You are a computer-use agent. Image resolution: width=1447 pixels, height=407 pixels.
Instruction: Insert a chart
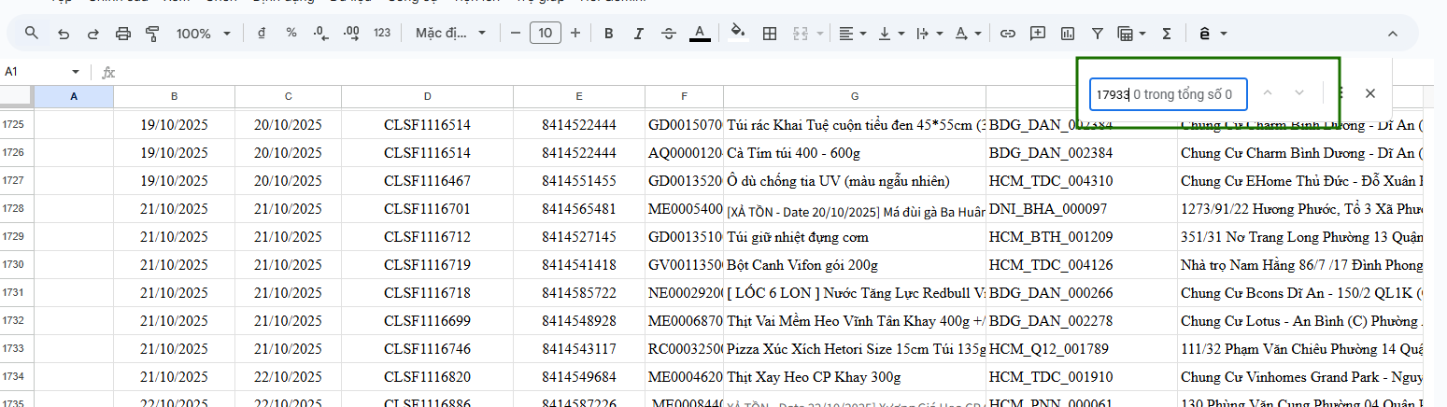[x=1068, y=34]
